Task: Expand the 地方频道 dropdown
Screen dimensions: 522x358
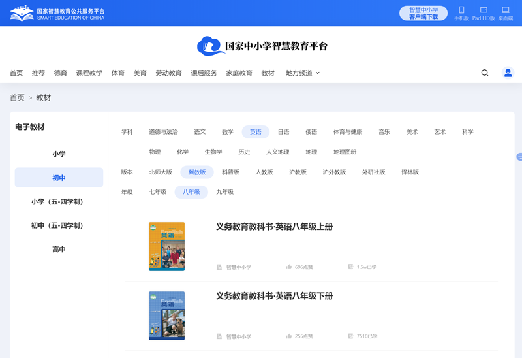Action: [303, 73]
